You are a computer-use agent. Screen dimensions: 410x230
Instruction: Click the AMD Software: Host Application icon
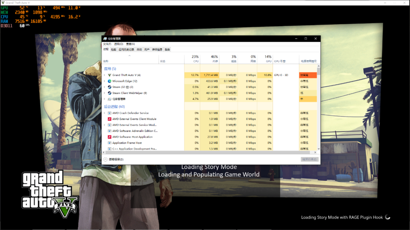(x=109, y=137)
